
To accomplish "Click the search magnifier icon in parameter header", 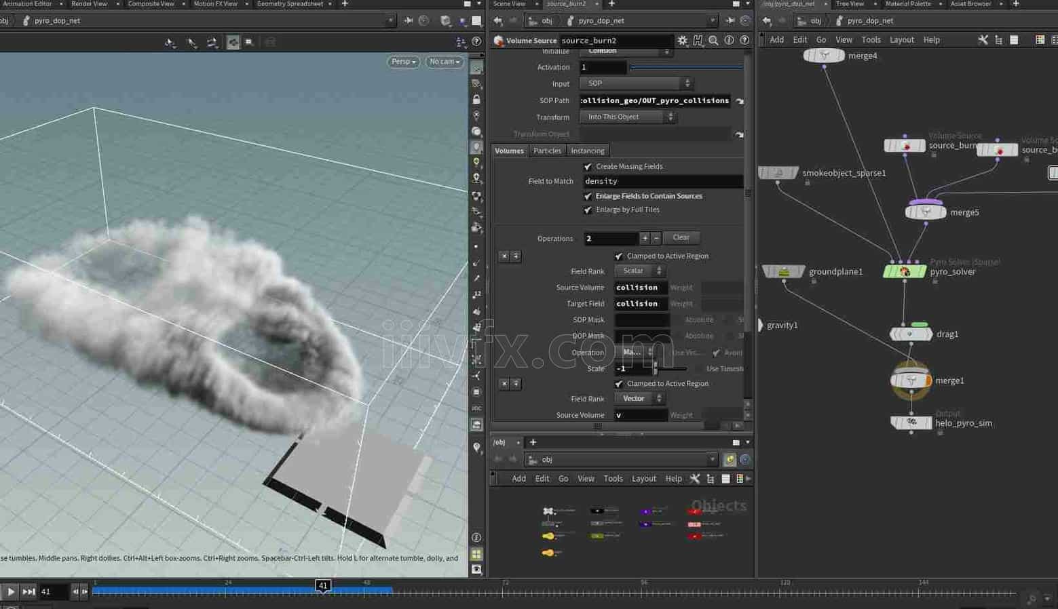I will pos(713,41).
